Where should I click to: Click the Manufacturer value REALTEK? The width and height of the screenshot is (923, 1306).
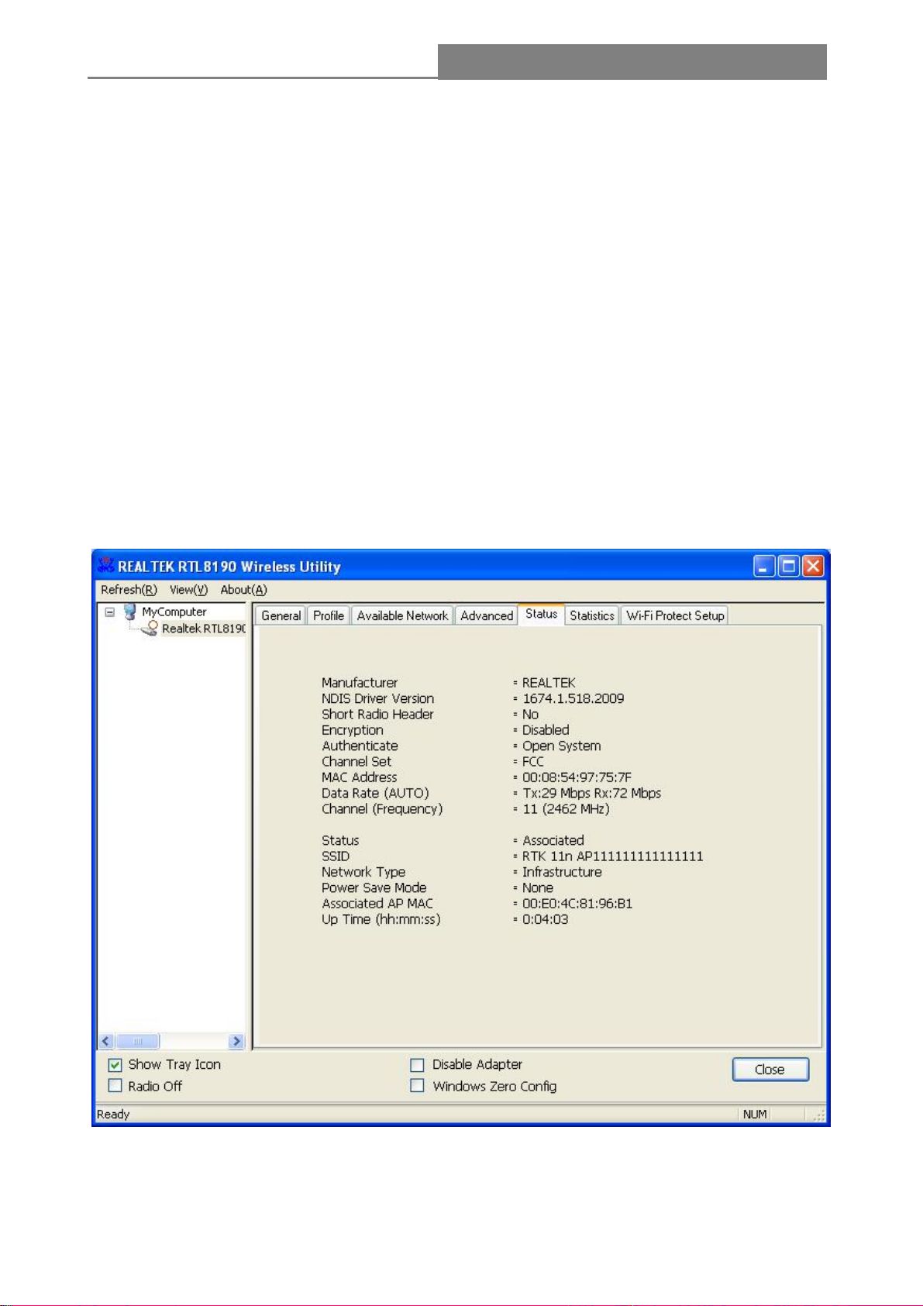[549, 683]
